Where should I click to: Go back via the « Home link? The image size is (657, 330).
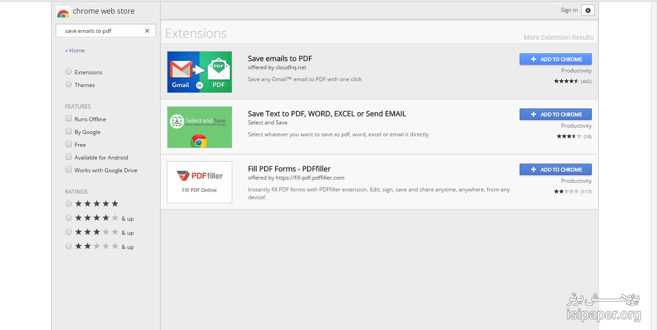tap(75, 51)
